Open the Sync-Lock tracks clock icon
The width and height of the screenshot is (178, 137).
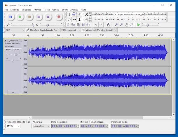point(109,25)
